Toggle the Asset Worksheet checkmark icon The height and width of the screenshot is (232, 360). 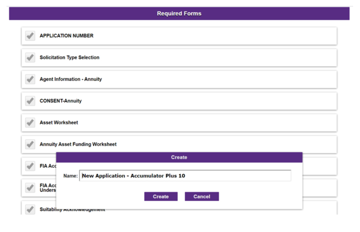pos(30,123)
